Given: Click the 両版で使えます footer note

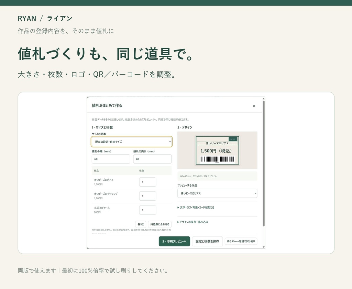Looking at the screenshot, I should (37, 270).
